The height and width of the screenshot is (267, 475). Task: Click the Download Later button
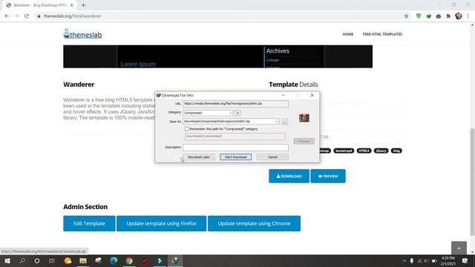199,157
